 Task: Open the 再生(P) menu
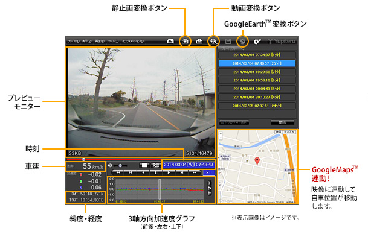tap(100, 41)
